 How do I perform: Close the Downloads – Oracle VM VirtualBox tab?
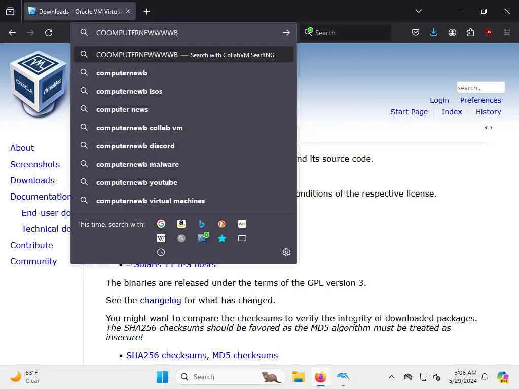[128, 12]
